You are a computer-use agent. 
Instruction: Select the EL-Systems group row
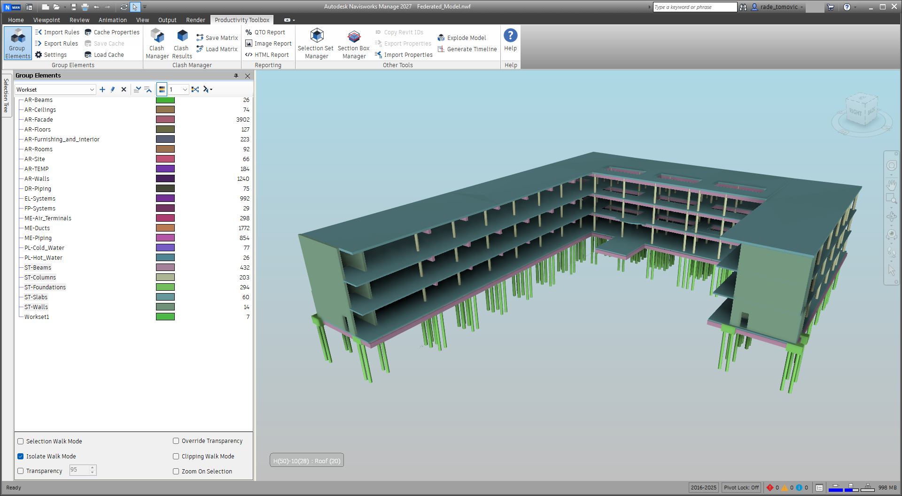(x=134, y=198)
